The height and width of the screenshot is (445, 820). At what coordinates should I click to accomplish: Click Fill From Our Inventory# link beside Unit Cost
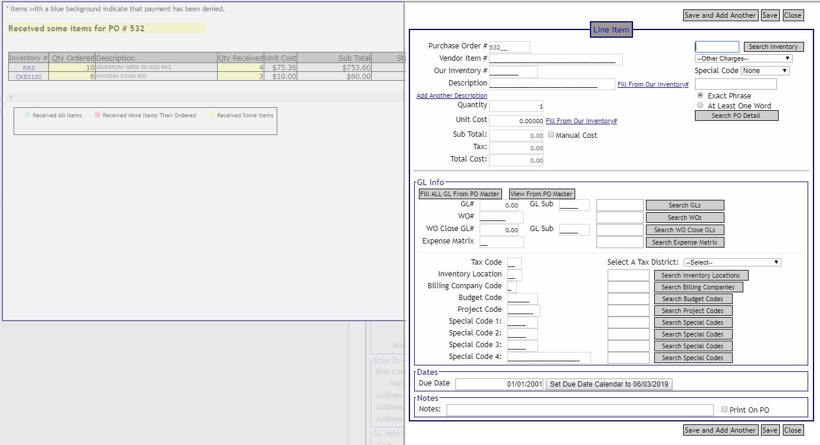(x=581, y=121)
